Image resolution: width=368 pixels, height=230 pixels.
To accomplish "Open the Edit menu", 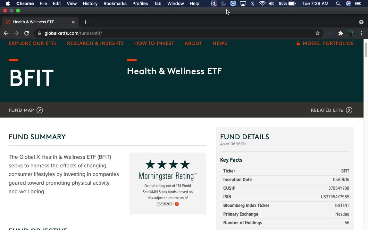I will coord(57,4).
